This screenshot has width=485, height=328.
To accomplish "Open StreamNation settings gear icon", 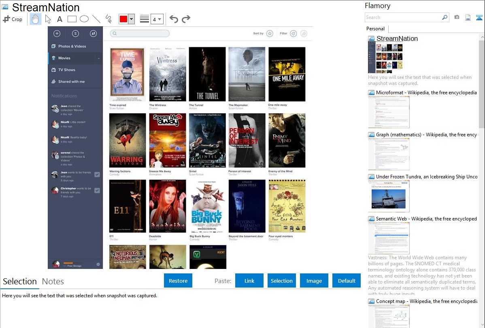I will coord(98,265).
